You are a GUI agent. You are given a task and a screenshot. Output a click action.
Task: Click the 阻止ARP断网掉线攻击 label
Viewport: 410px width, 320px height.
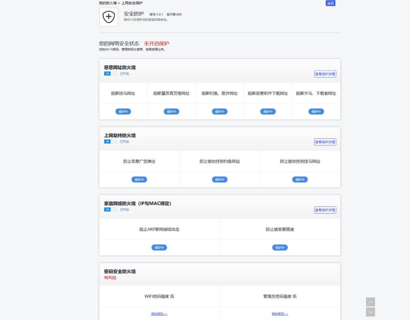(x=159, y=229)
